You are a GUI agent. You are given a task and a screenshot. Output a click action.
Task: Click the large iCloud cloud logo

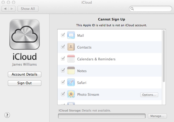pos(25,34)
